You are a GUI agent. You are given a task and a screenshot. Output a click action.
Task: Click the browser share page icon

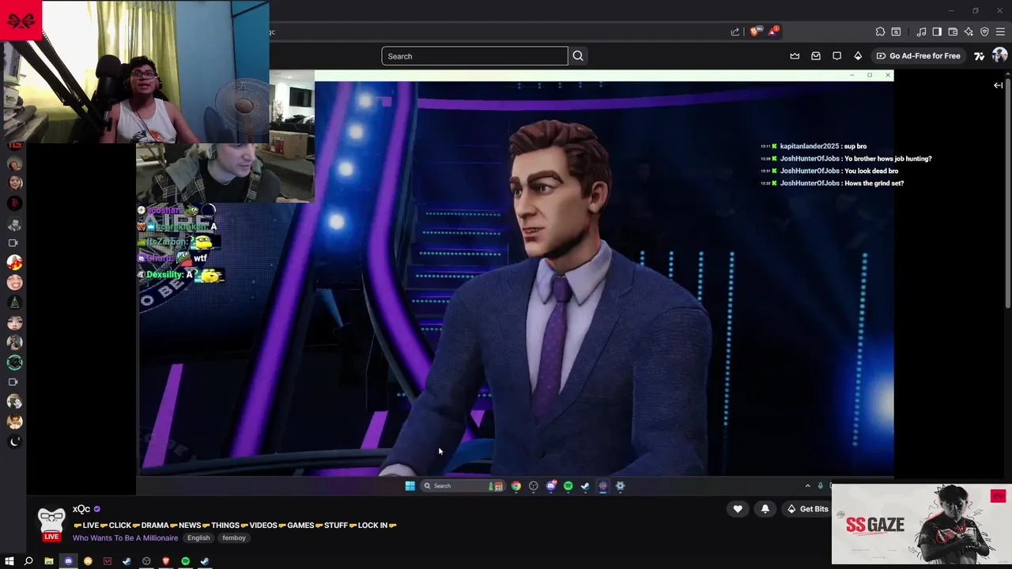point(735,32)
